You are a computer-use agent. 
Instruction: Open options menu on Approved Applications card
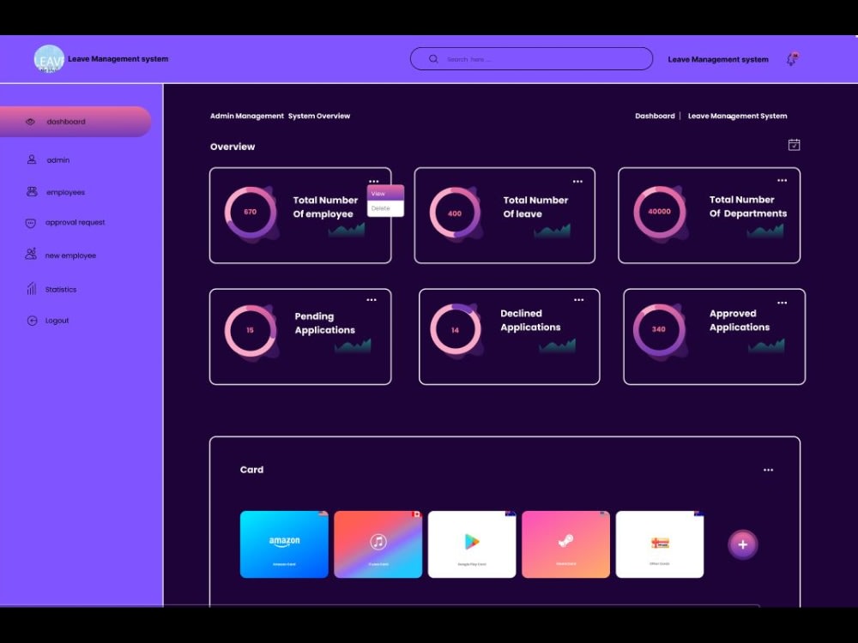tap(782, 302)
